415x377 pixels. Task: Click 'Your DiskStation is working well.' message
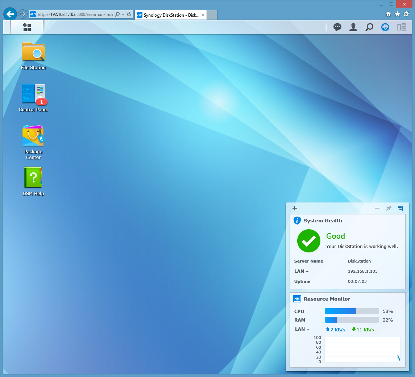(362, 246)
